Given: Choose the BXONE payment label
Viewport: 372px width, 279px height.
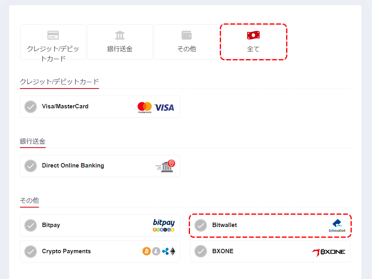Looking at the screenshot, I should point(223,251).
